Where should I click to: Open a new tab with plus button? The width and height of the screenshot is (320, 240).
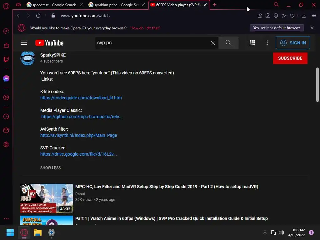pos(214,4)
